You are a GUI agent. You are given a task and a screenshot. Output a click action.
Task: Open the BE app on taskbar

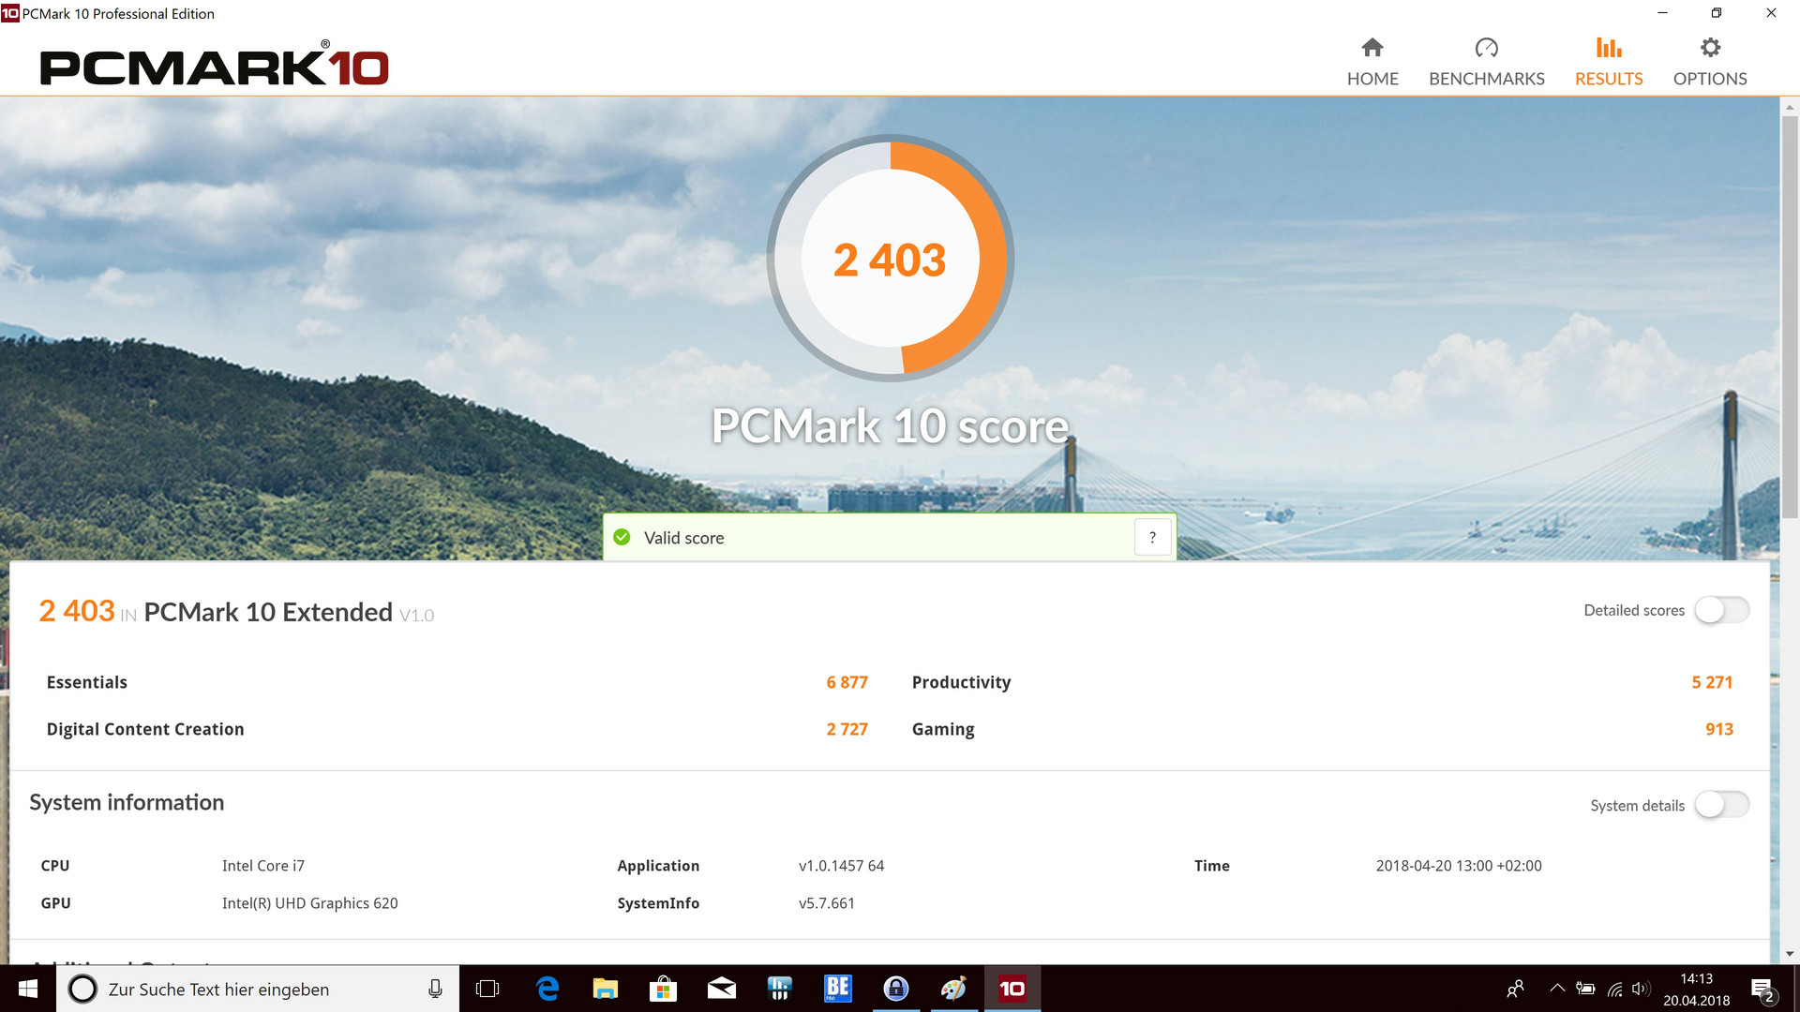tap(838, 989)
